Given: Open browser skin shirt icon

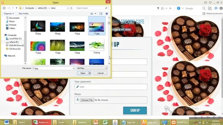Looking at the screenshot, I should (210, 2).
